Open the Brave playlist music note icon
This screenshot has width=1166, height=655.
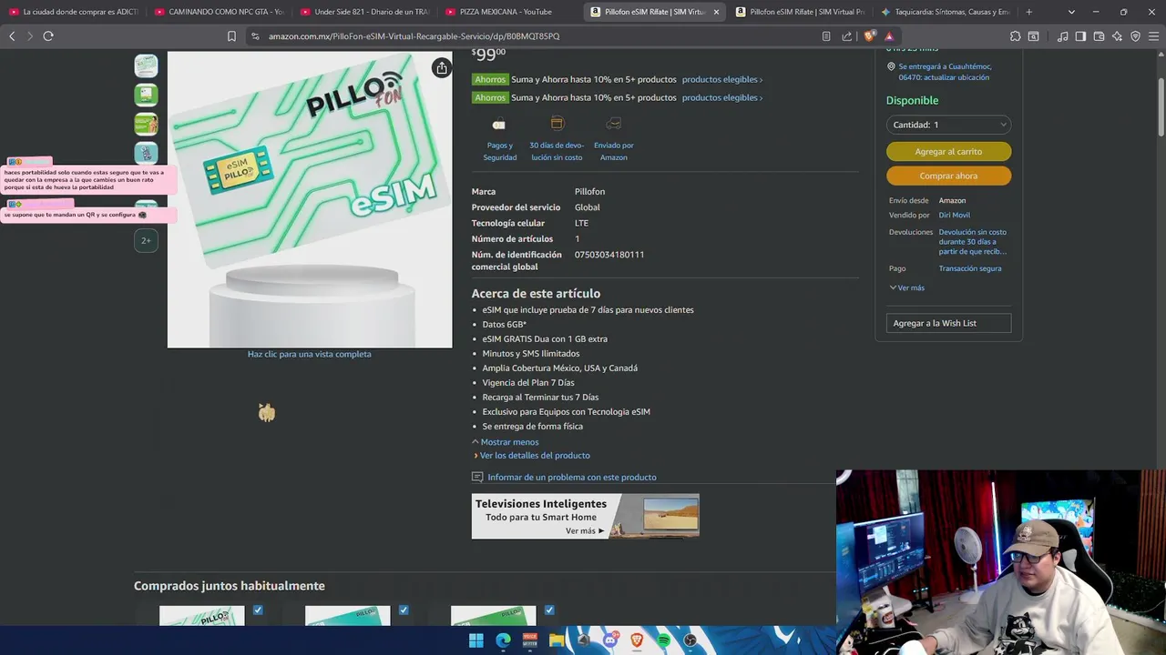(x=1062, y=36)
